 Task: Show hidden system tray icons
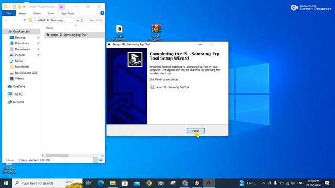[264, 183]
